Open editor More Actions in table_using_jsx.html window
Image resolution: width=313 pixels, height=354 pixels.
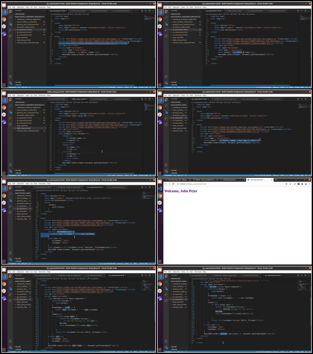tap(153, 99)
